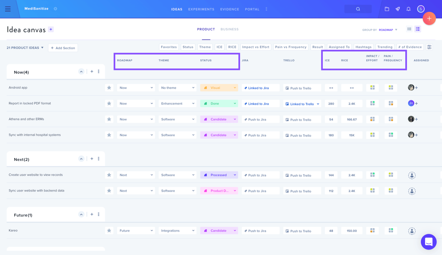The image size is (442, 255).
Task: Click the plus beside Idea canvas title
Action: 51,29
